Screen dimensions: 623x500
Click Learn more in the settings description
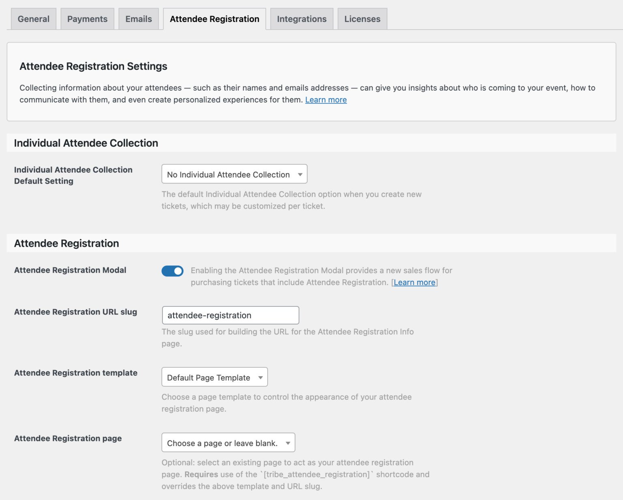point(326,99)
